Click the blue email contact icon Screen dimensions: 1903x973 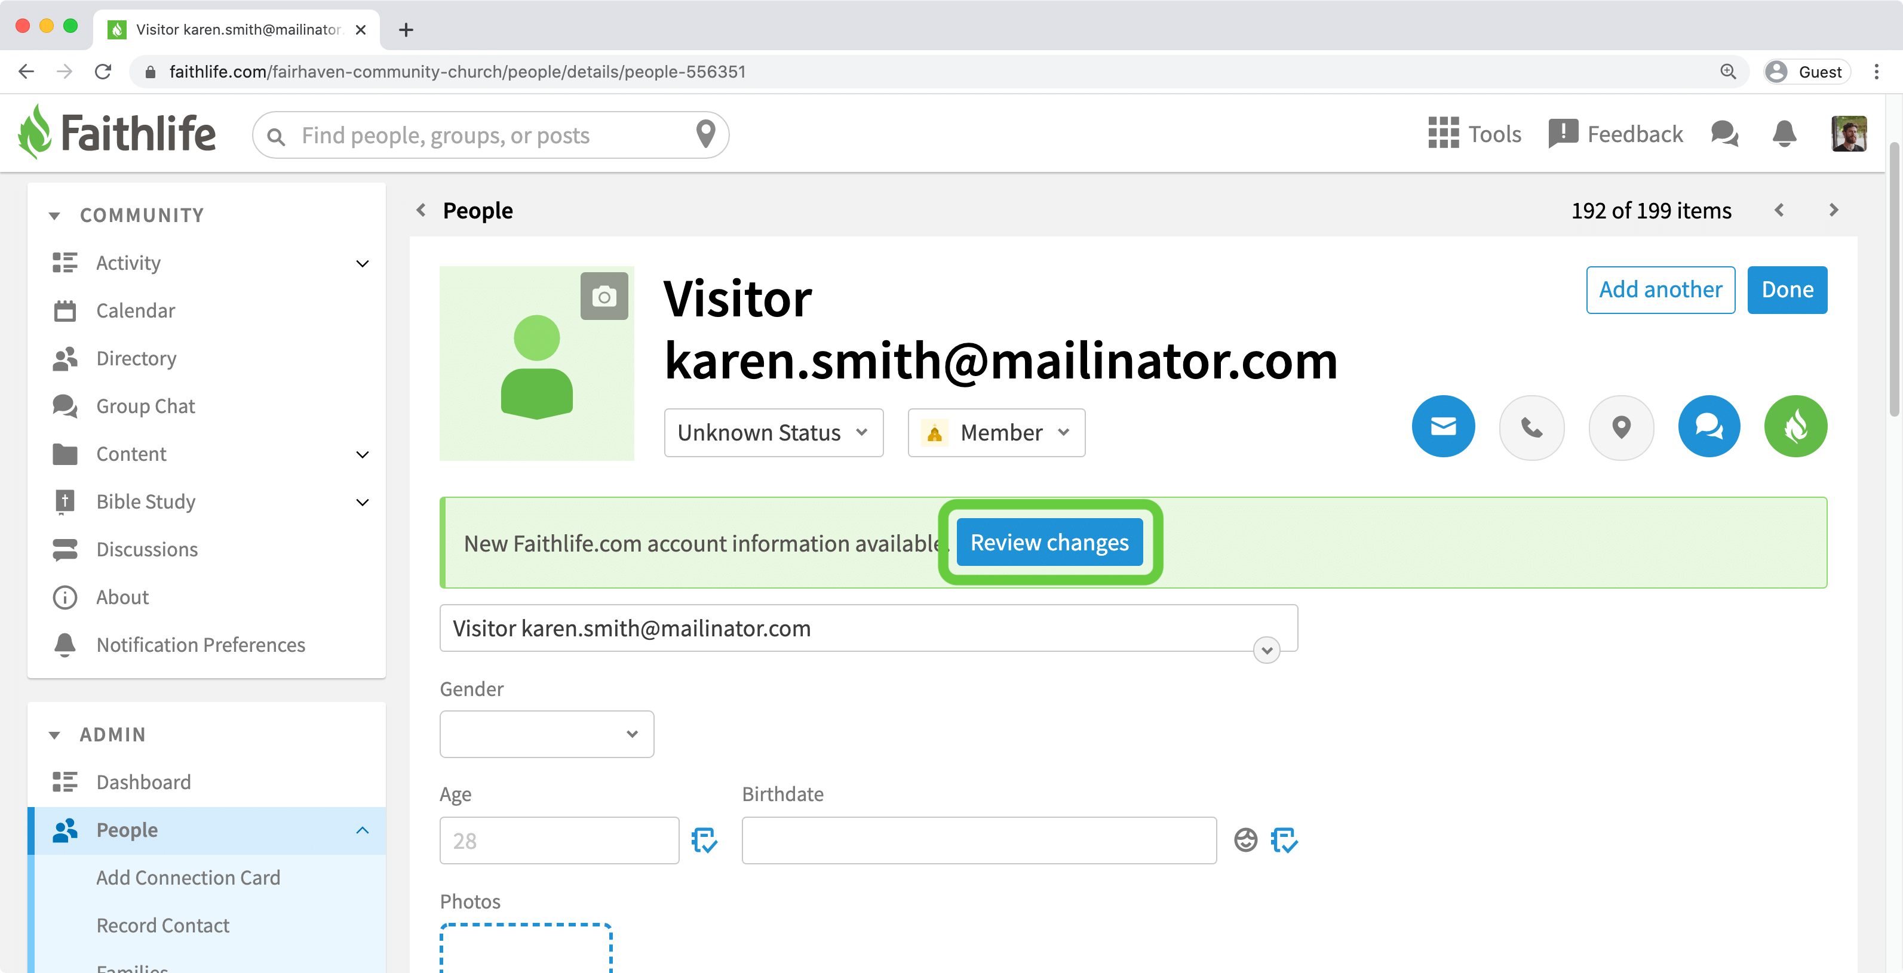[x=1442, y=426]
